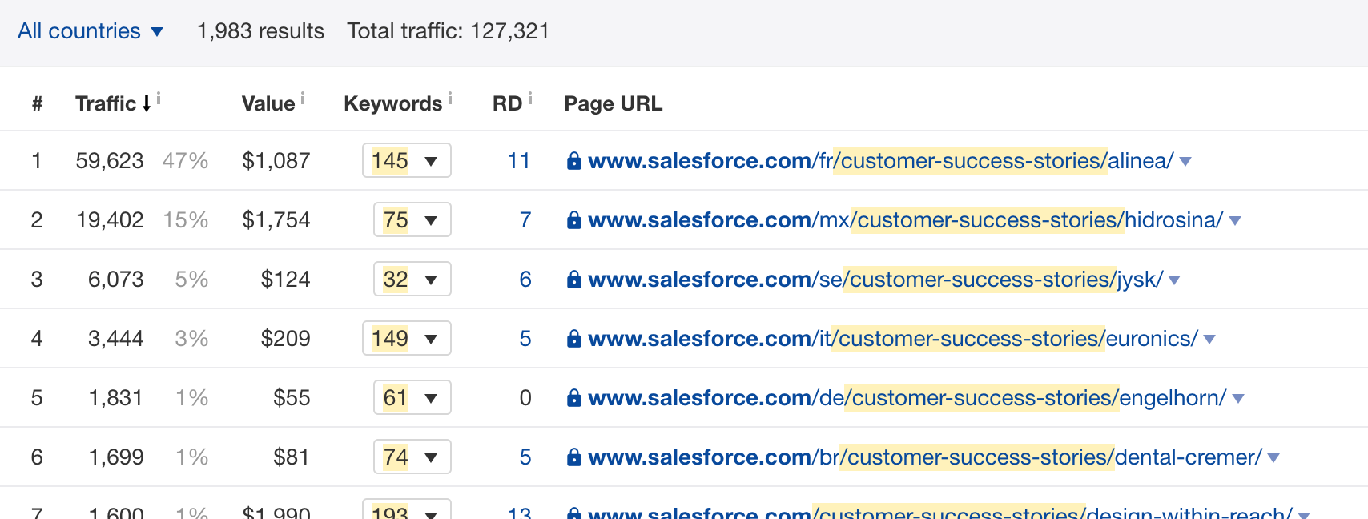View 6 referring domains for jysk

point(525,280)
